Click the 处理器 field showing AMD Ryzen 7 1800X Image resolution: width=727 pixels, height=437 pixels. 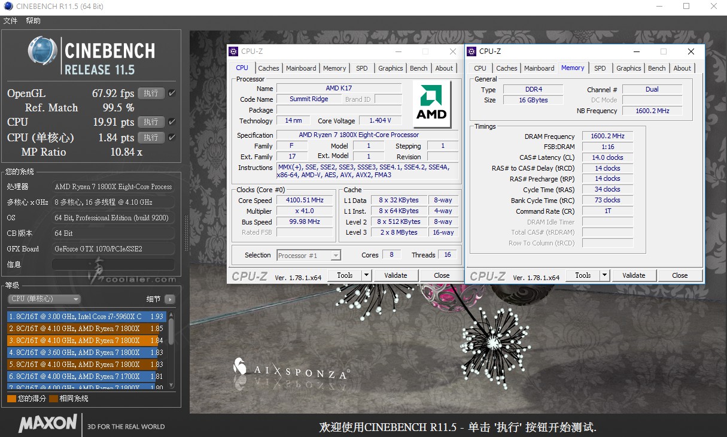[x=113, y=187]
